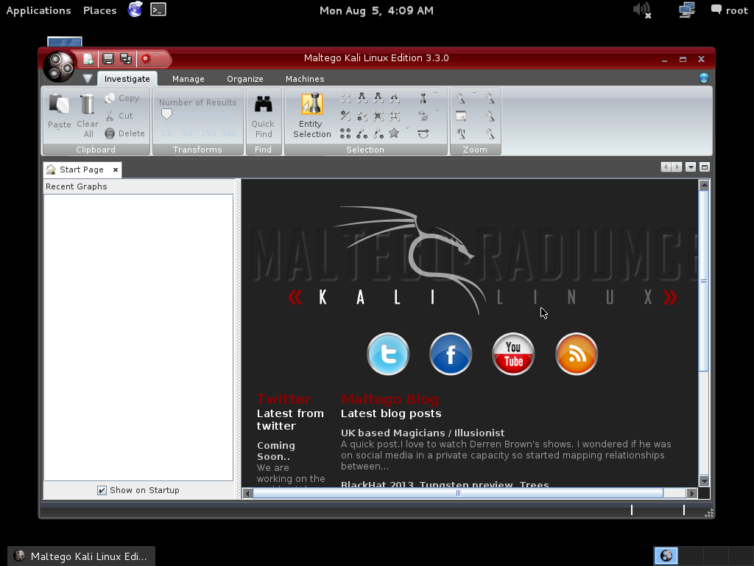Click the Paste clipboard button
754x566 pixels.
pyautogui.click(x=59, y=112)
